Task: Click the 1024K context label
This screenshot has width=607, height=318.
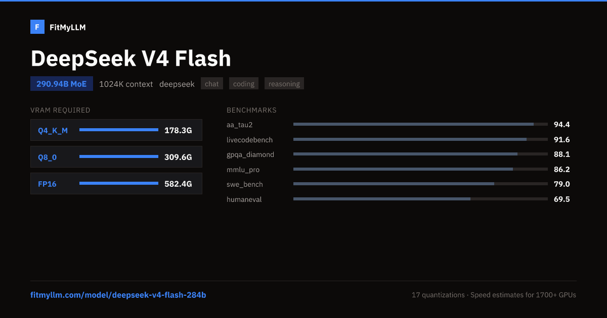Action: coord(126,84)
